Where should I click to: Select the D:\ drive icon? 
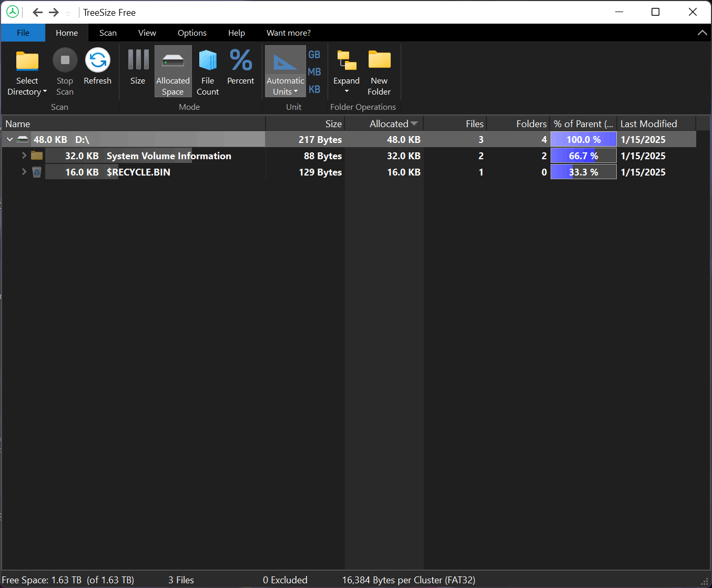[23, 140]
